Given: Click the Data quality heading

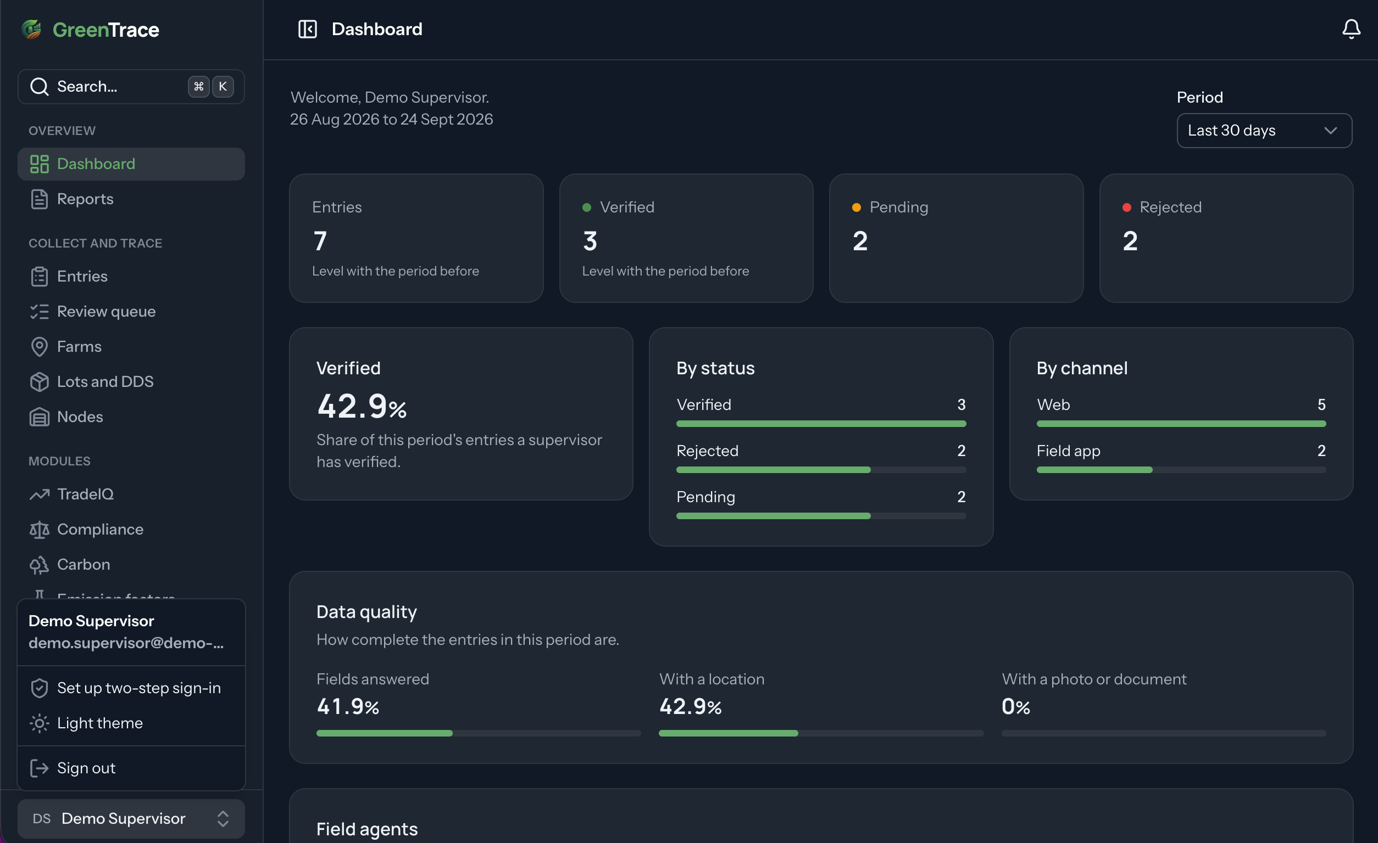Looking at the screenshot, I should pyautogui.click(x=367, y=612).
